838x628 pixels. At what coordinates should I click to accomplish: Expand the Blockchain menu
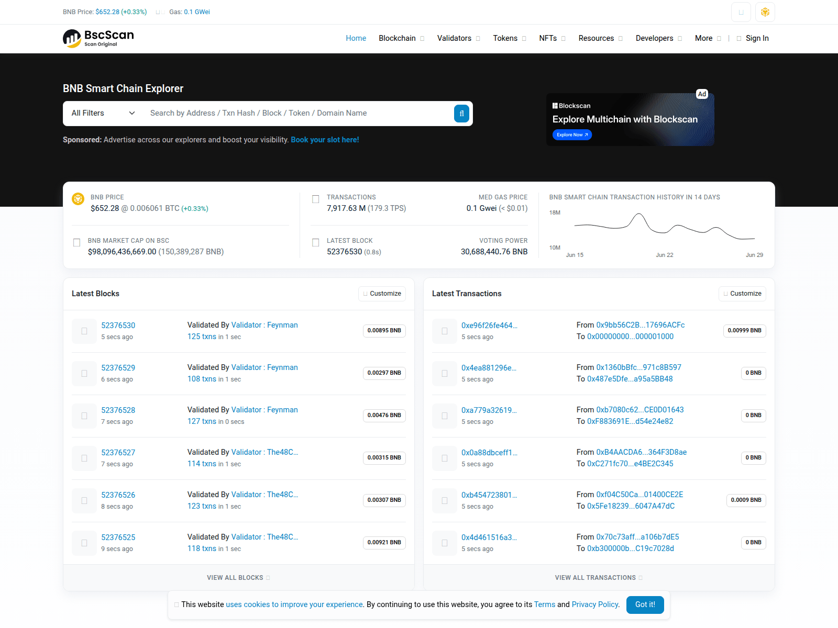coord(401,38)
